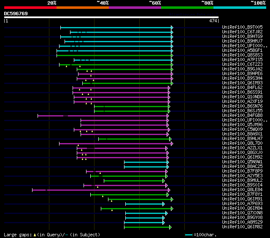Screen dimensions: 270x238
Task: Select the UniRef100_B9HPE6 label
Action: click(242, 73)
